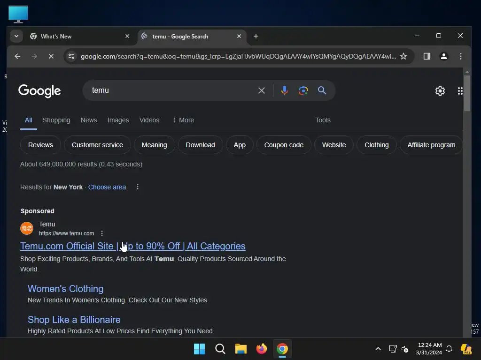Open notifications bell in system tray
This screenshot has height=360, width=481.
449,349
